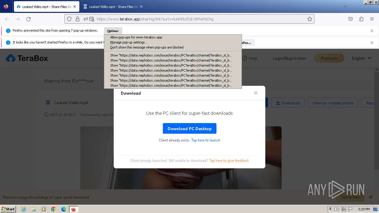
Task: Show the last blocked nephobox pop-up
Action: click(x=173, y=85)
